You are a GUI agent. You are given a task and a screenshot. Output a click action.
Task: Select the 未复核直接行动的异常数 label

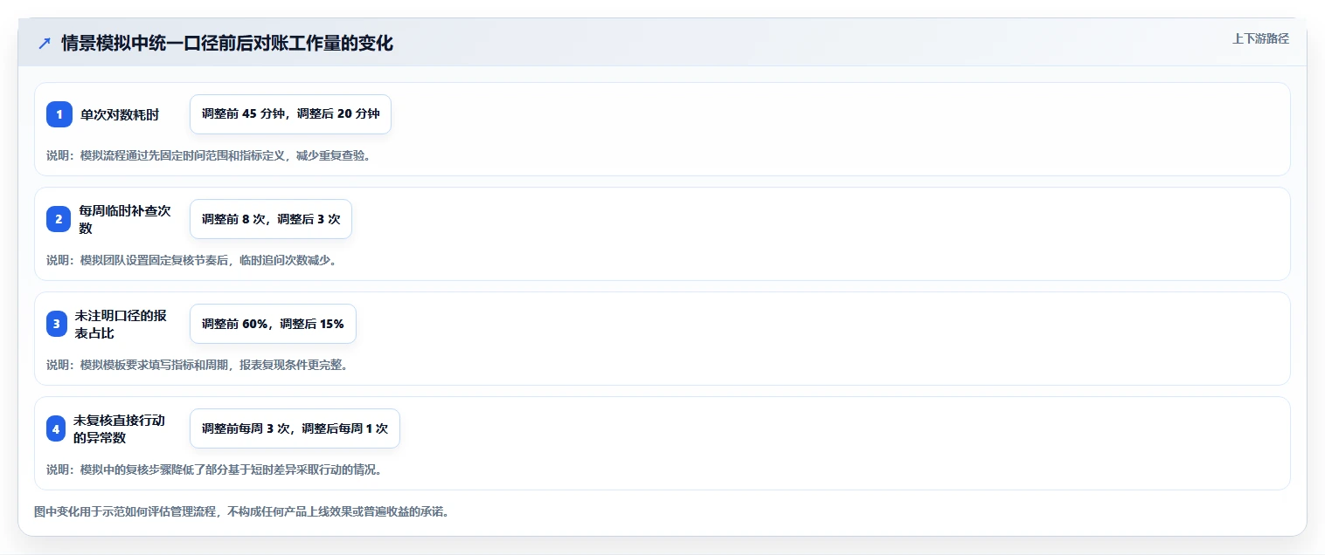coord(120,428)
